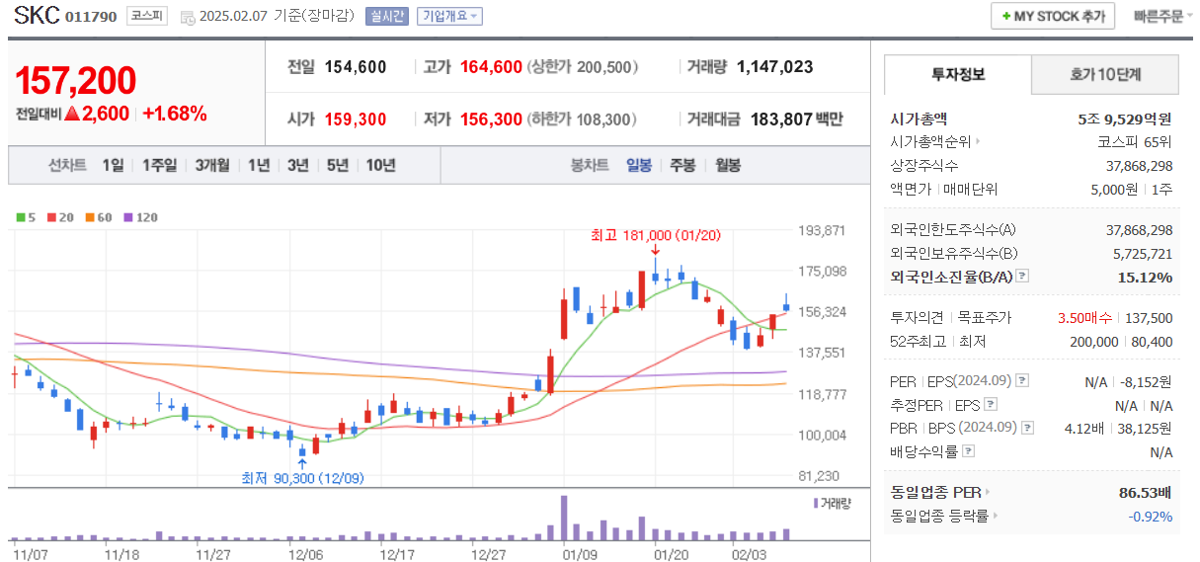Viewport: 1200px width, 562px height.
Task: Click help icon next to PBR BPS(2024.09)
Action: pos(1028,428)
